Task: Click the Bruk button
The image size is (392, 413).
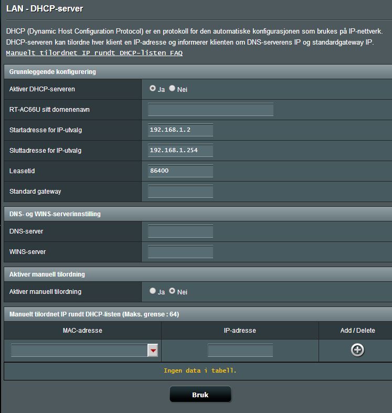Action: tap(200, 395)
